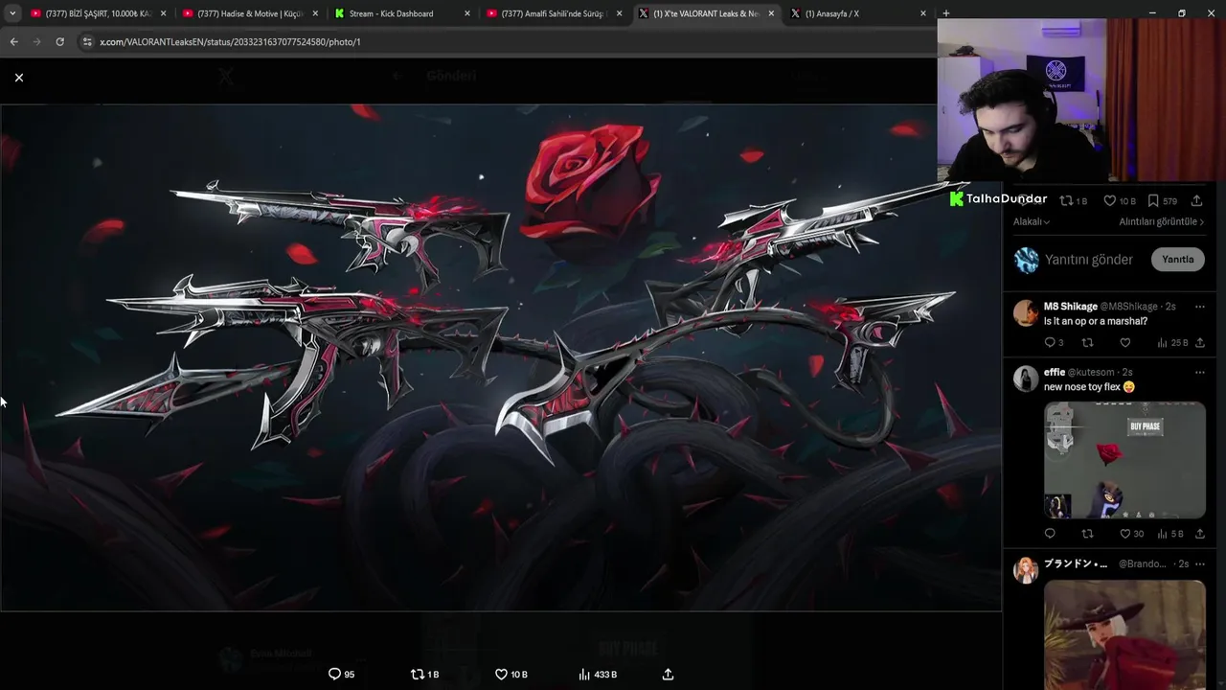1226x690 pixels.
Task: Open ブランドン profile avatar
Action: point(1026,570)
